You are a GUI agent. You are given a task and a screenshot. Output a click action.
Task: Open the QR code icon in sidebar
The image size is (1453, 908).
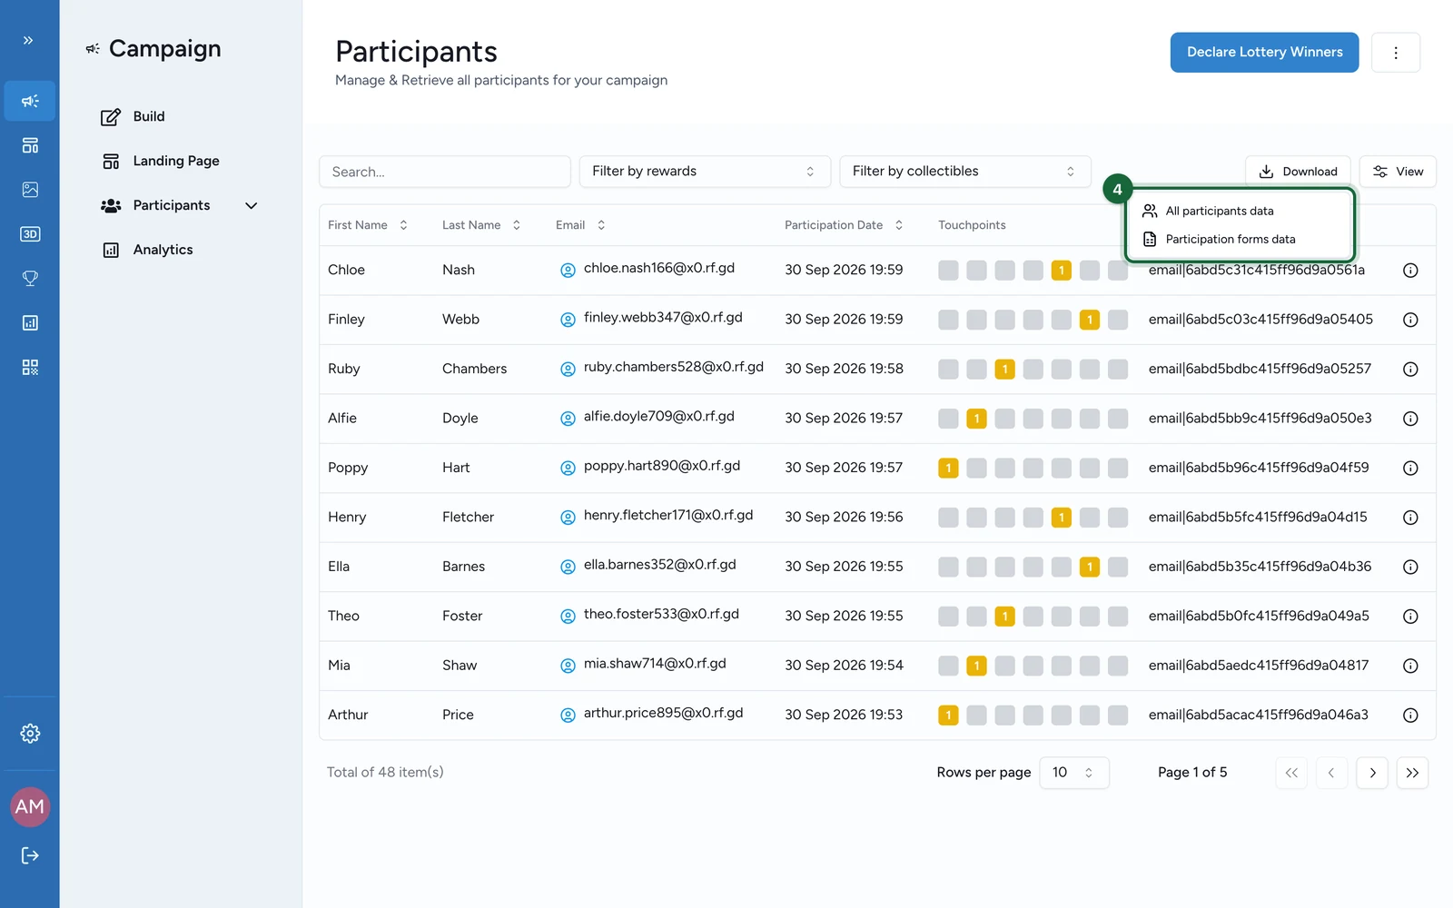click(x=30, y=368)
